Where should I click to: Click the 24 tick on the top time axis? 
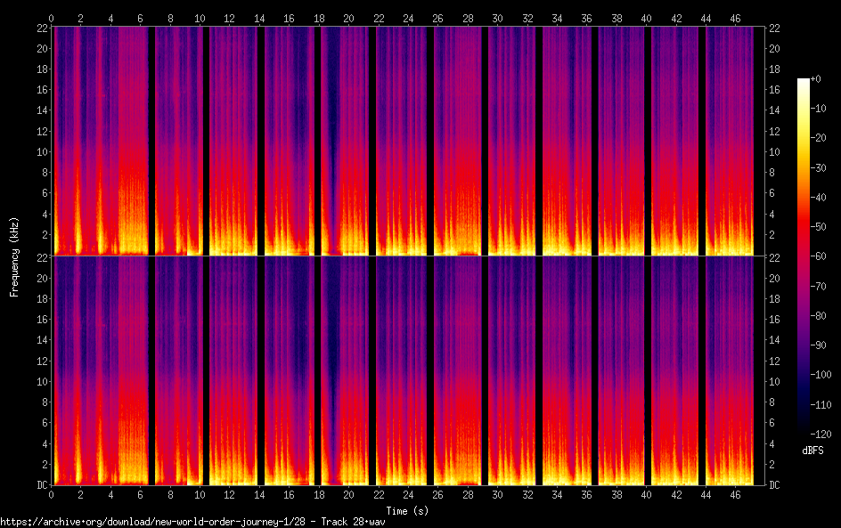pos(408,18)
